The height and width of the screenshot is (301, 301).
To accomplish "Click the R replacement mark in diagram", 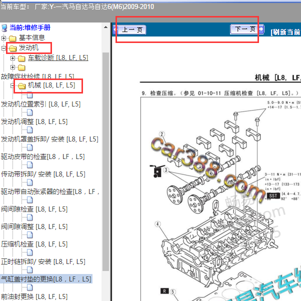I will pos(164,291).
